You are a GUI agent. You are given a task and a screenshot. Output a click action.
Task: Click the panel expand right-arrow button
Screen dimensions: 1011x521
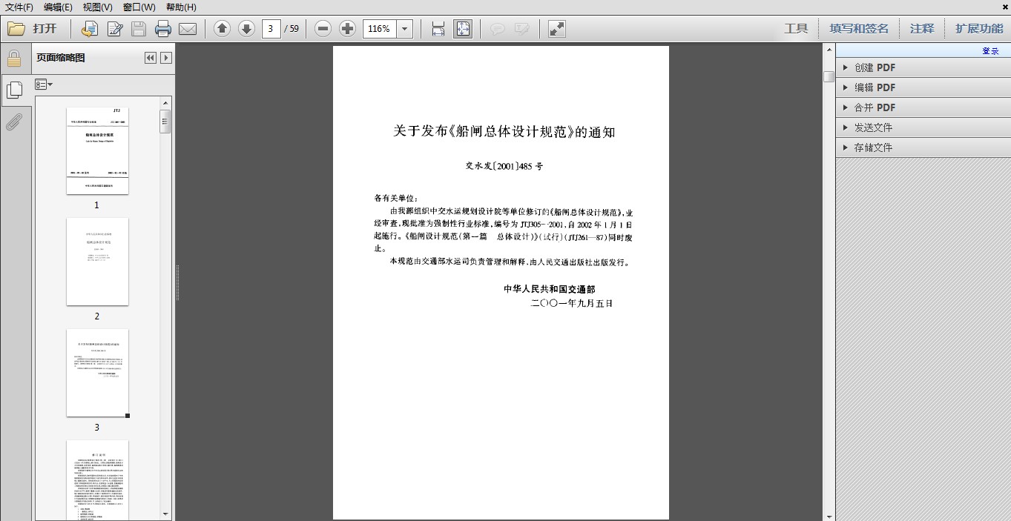166,58
